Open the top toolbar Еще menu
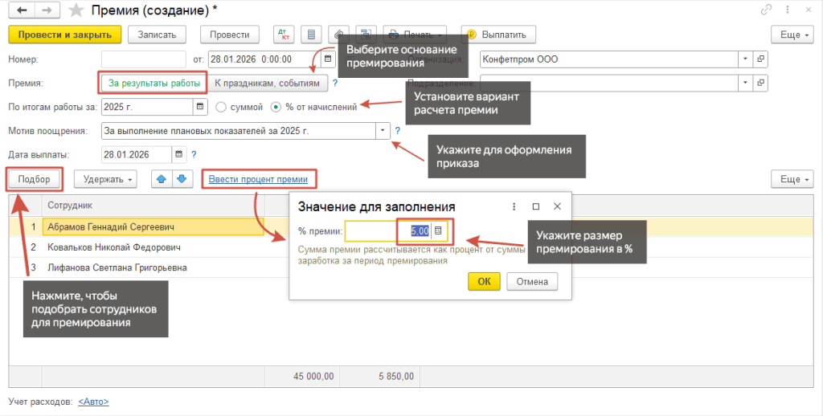 792,35
